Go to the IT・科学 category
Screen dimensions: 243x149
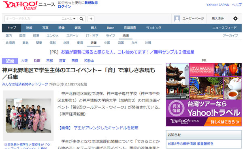pos(92,36)
